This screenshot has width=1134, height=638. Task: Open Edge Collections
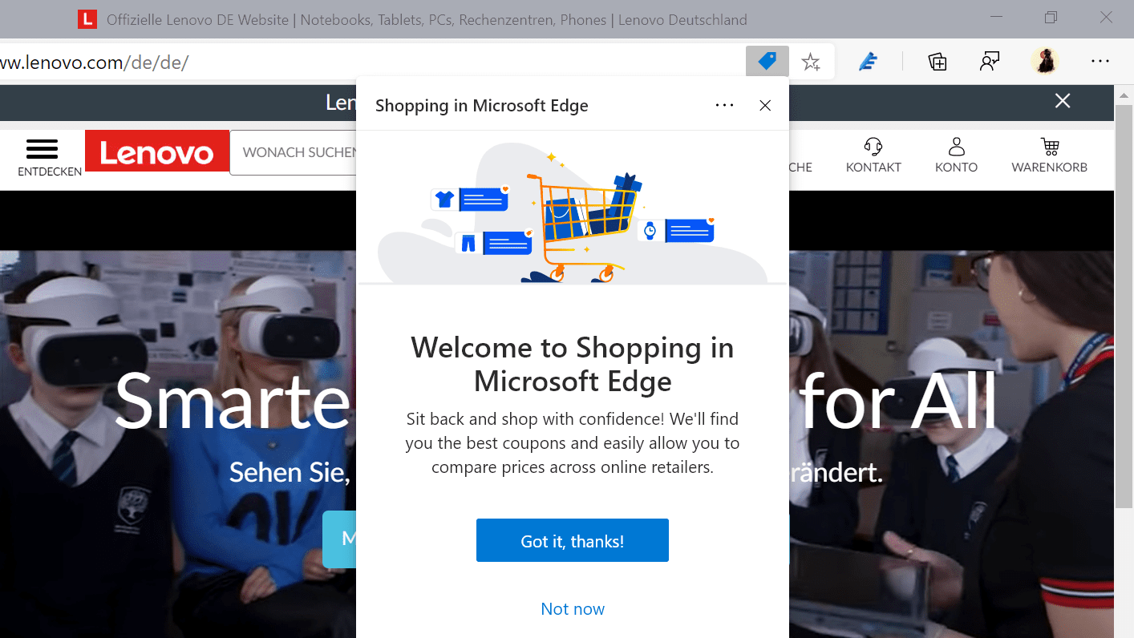937,61
